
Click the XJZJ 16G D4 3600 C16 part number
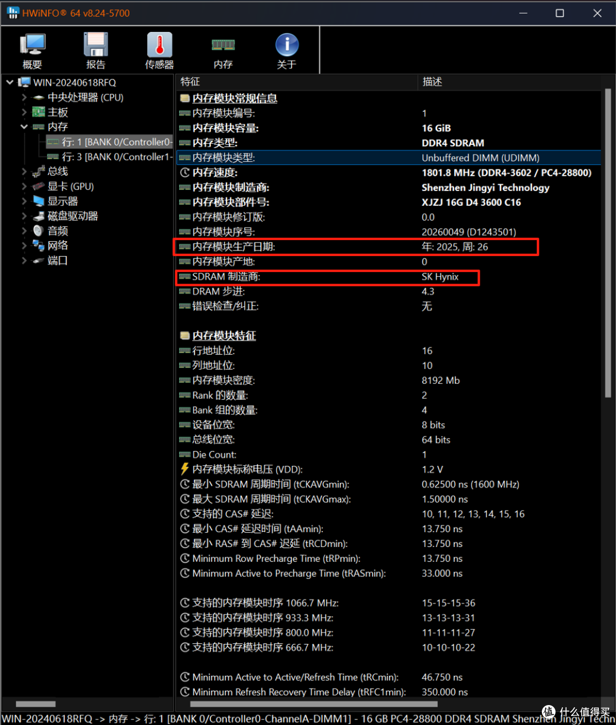pyautogui.click(x=471, y=202)
